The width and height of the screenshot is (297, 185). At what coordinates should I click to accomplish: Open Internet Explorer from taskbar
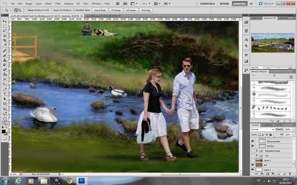tap(18, 181)
